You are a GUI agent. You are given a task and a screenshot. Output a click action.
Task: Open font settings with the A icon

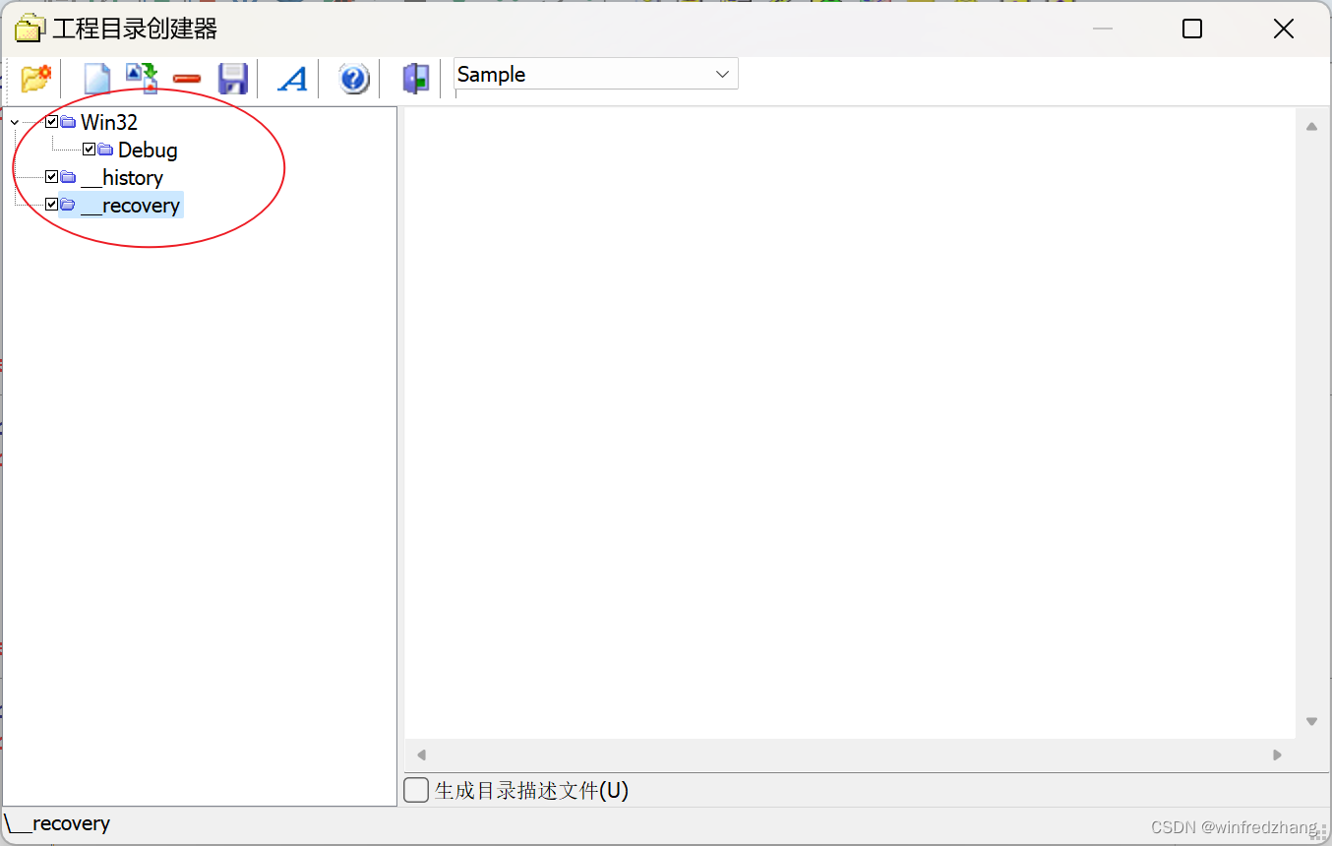tap(292, 78)
